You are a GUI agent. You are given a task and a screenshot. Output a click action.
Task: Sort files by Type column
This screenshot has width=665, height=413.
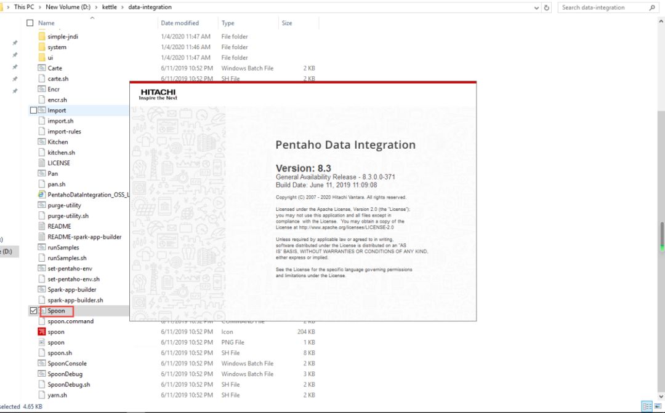click(x=228, y=23)
